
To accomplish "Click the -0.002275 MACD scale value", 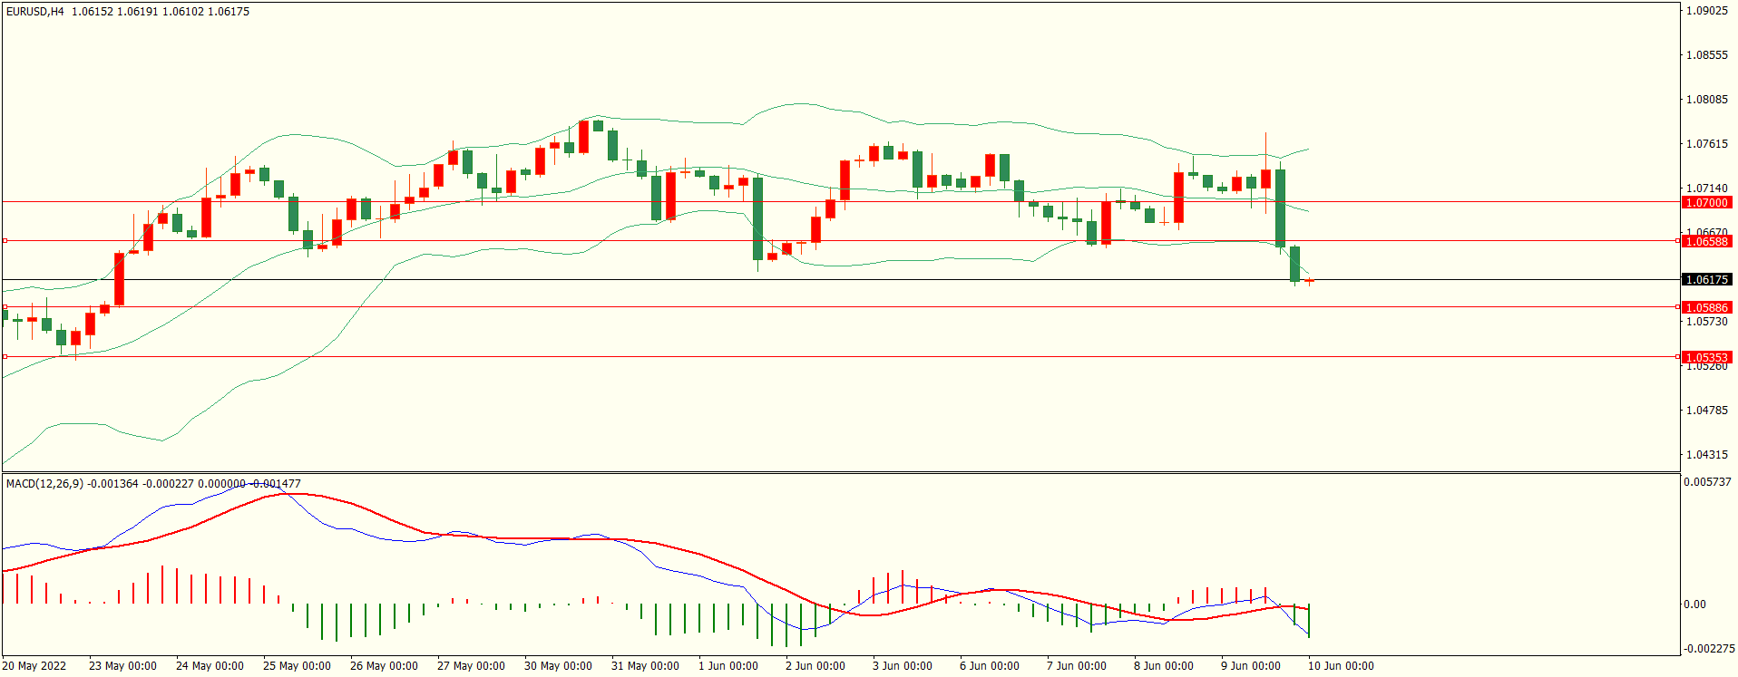I will click(x=1710, y=649).
